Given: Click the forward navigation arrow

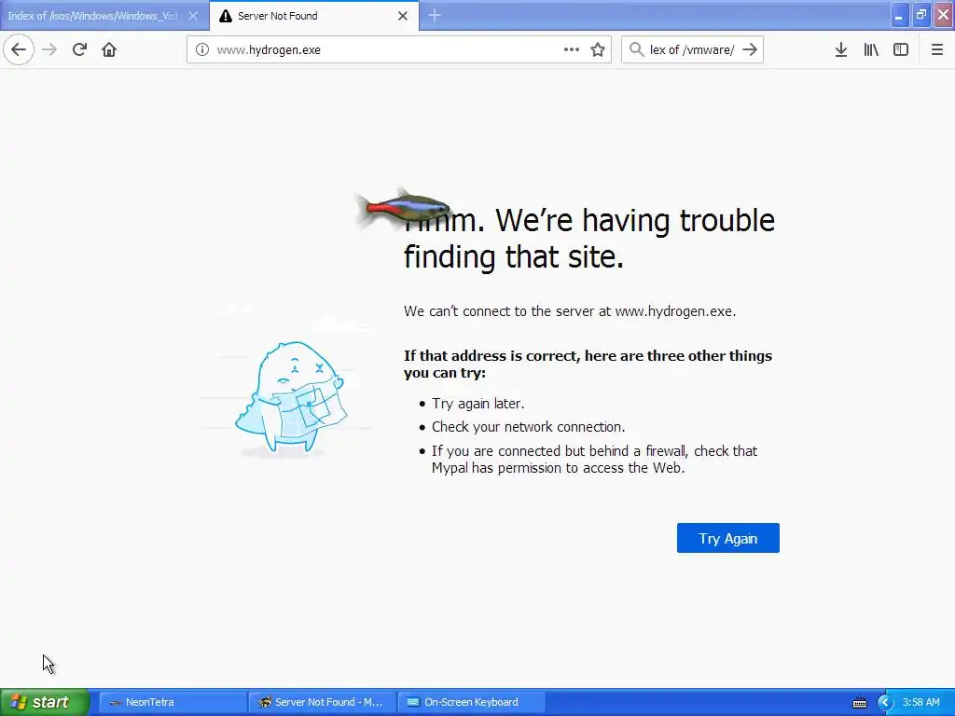Looking at the screenshot, I should click(49, 49).
